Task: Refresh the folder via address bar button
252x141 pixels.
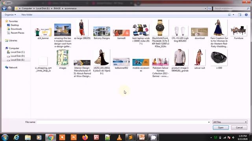Action: [209, 9]
